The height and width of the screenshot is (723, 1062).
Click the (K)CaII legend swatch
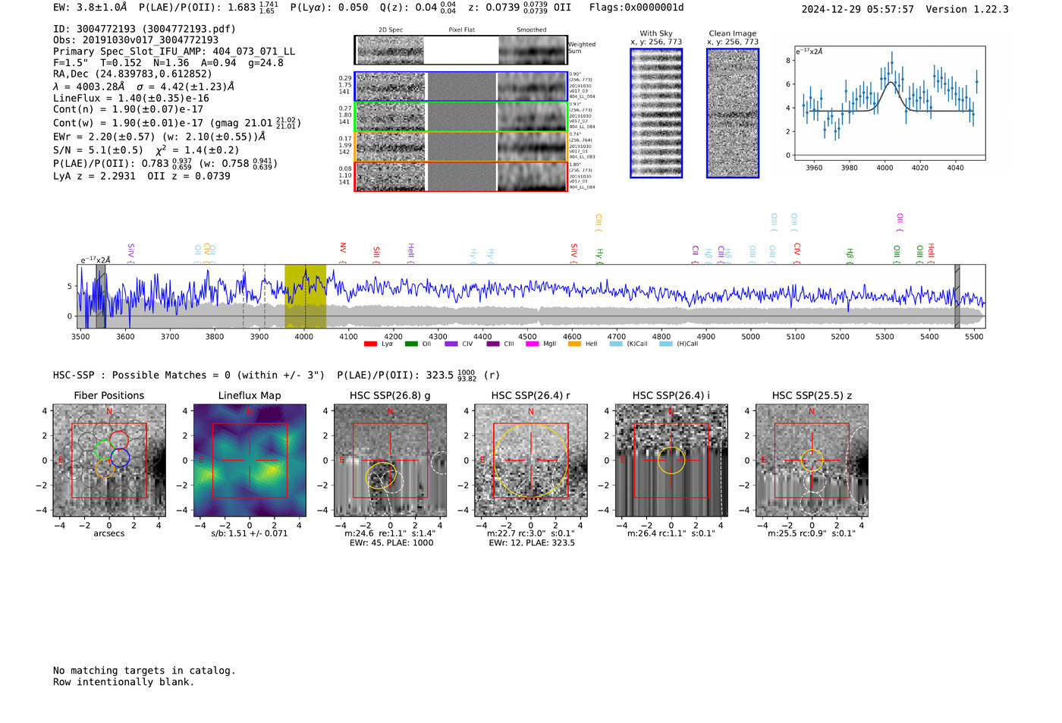coord(616,344)
